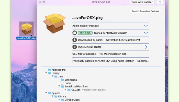Open the Runs 5 install scripts chevron
The image size is (179, 102).
point(146,47)
